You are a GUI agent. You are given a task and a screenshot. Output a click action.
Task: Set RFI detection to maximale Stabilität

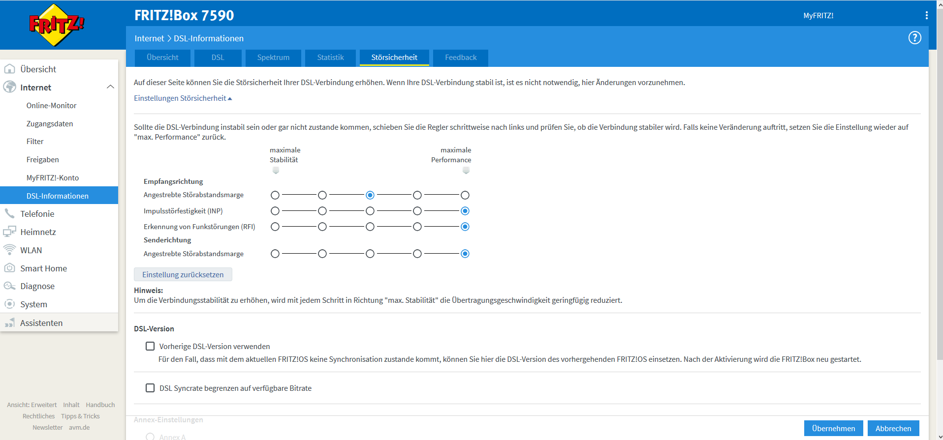tap(275, 227)
